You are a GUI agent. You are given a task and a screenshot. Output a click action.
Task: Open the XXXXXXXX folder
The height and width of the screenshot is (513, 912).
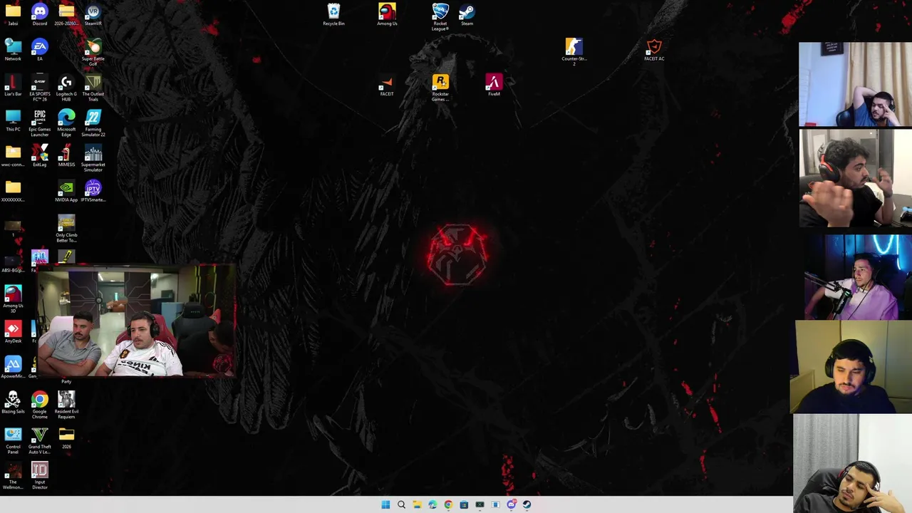[13, 191]
